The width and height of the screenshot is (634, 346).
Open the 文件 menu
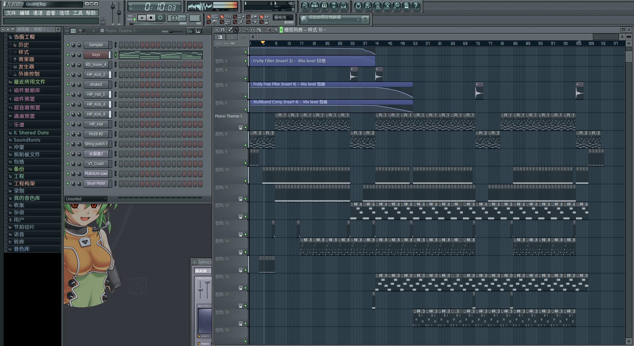[x=11, y=13]
